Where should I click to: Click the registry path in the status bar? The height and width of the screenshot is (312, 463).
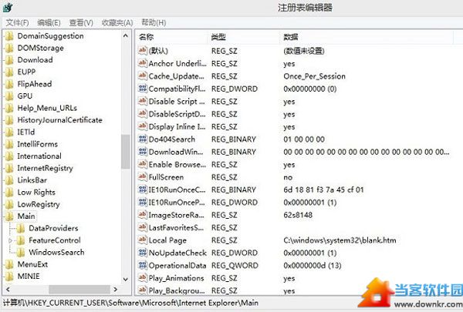pos(131,303)
